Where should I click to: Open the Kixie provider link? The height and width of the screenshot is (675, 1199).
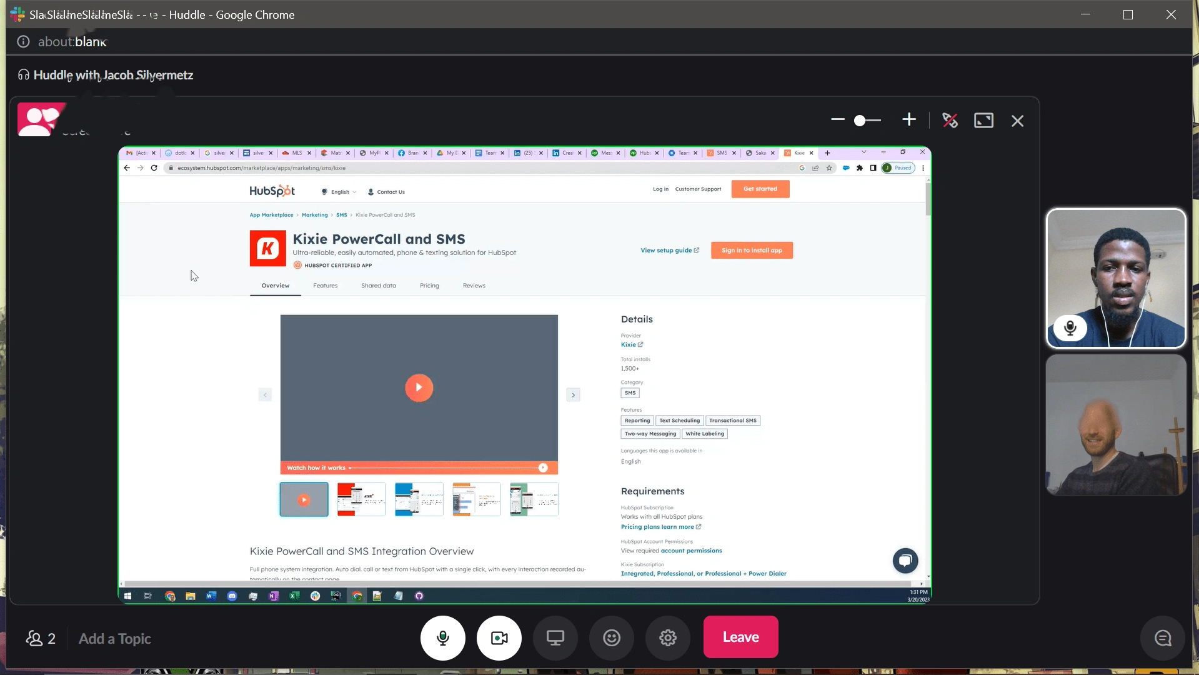point(632,345)
